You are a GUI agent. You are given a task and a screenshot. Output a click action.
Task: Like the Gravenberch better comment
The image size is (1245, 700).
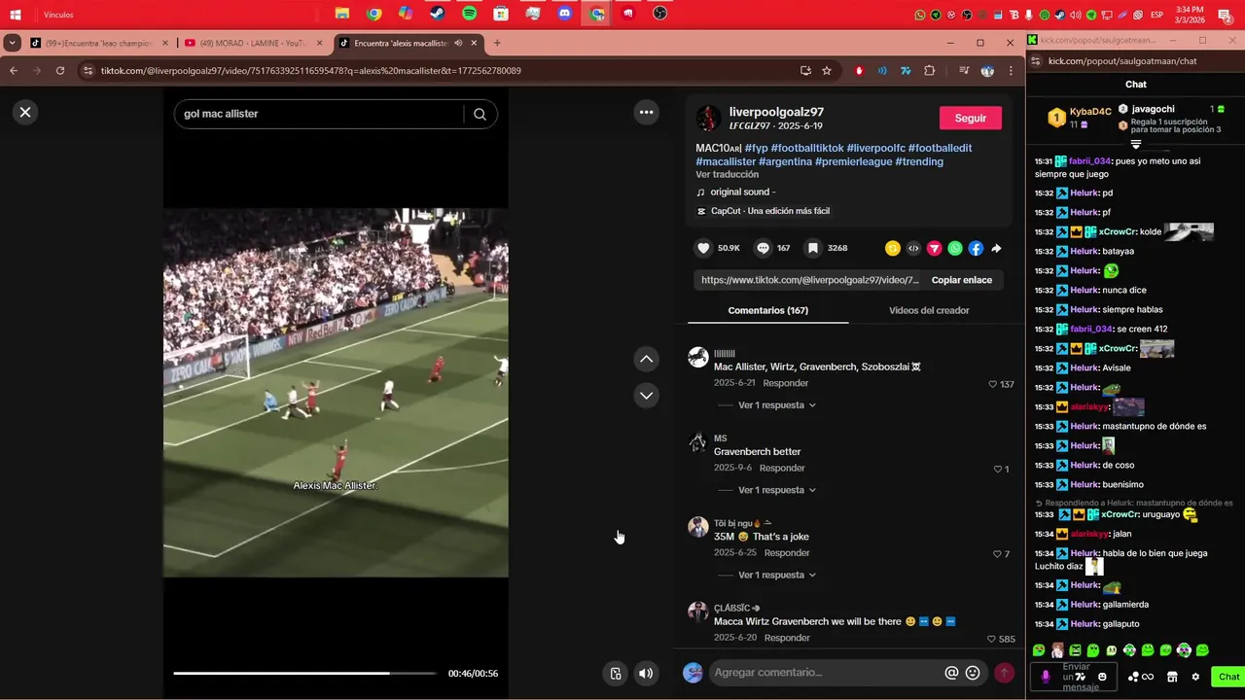(x=997, y=469)
